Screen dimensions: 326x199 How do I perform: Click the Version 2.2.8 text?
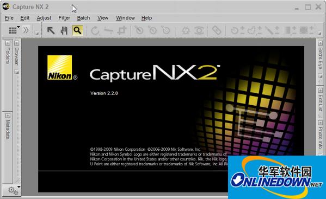point(104,93)
